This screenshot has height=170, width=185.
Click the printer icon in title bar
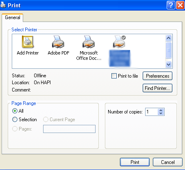pos(3,5)
